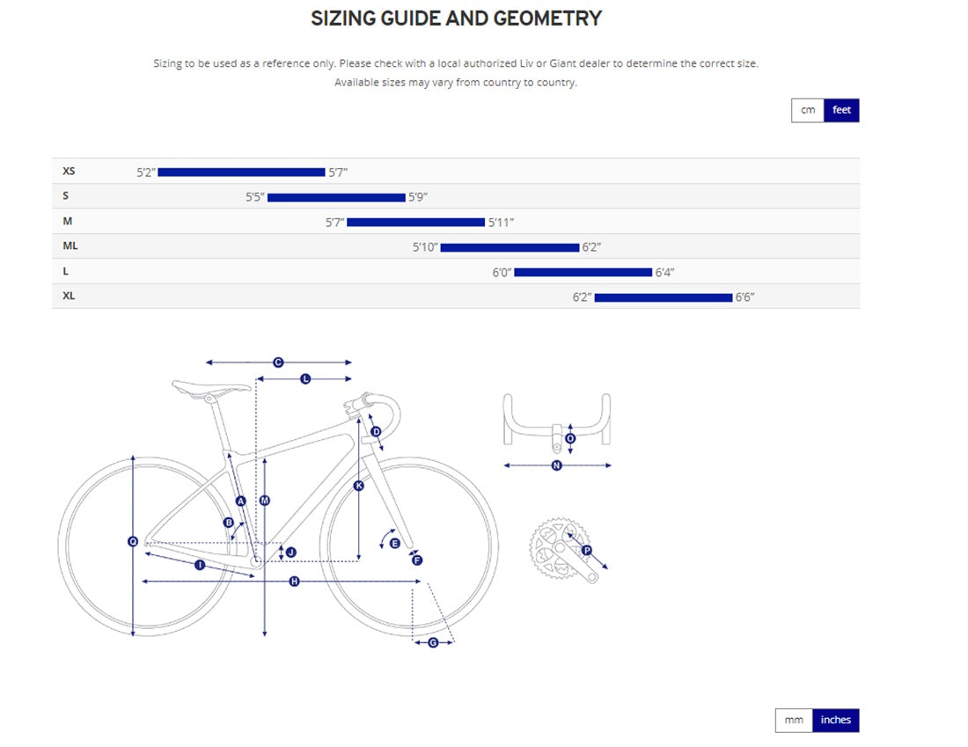Click the M standover height marker
This screenshot has height=747, width=968.
pos(265,500)
